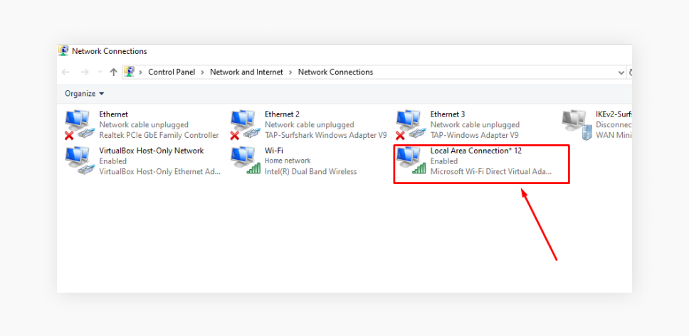689x336 pixels.
Task: Click TAP-Surfshark Windows Adapter V9 text
Action: pyautogui.click(x=326, y=135)
